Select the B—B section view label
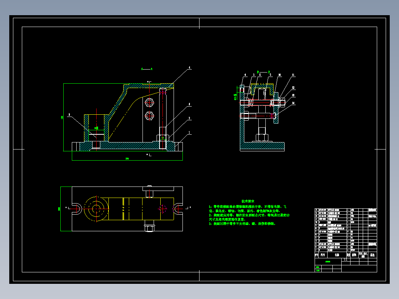The width and height of the screenshot is (399, 299). point(264,72)
